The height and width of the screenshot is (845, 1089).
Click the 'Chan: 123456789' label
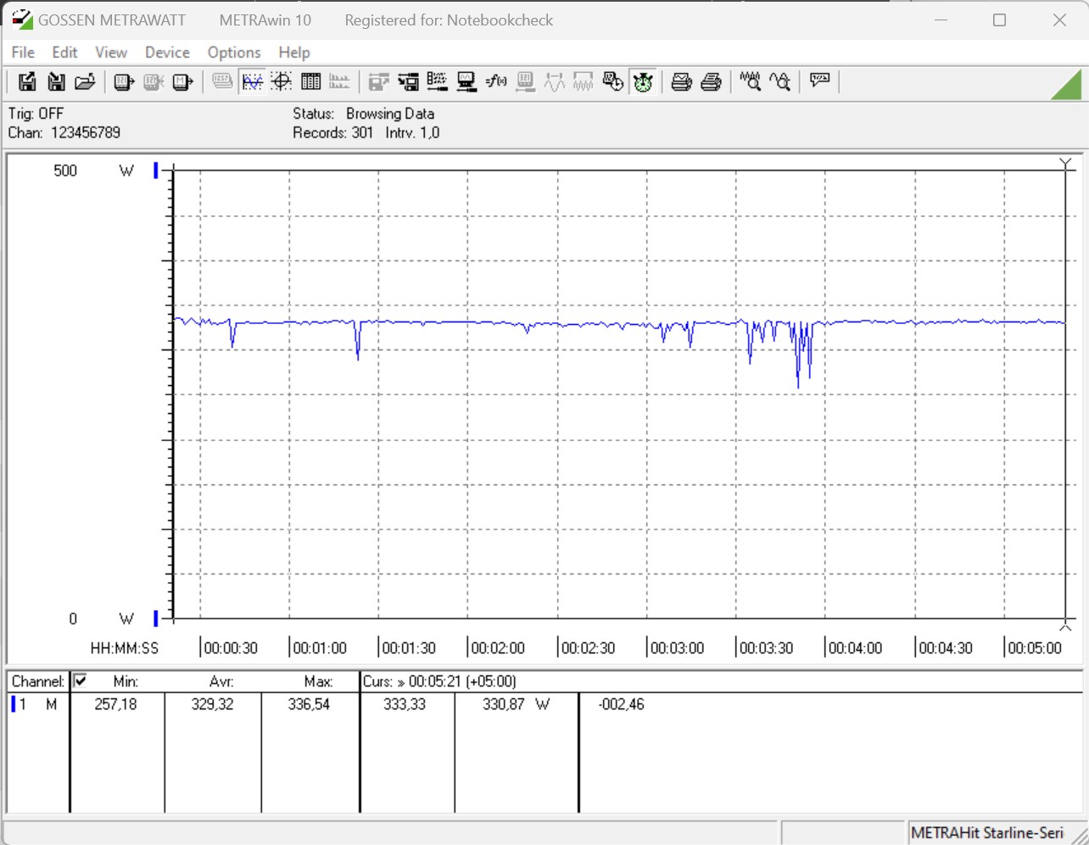click(64, 132)
